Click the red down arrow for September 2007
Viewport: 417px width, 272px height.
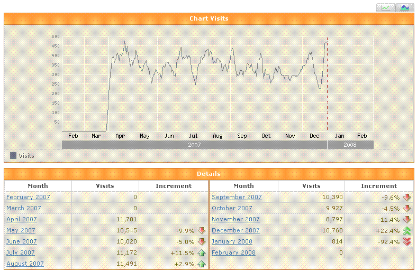[407, 197]
